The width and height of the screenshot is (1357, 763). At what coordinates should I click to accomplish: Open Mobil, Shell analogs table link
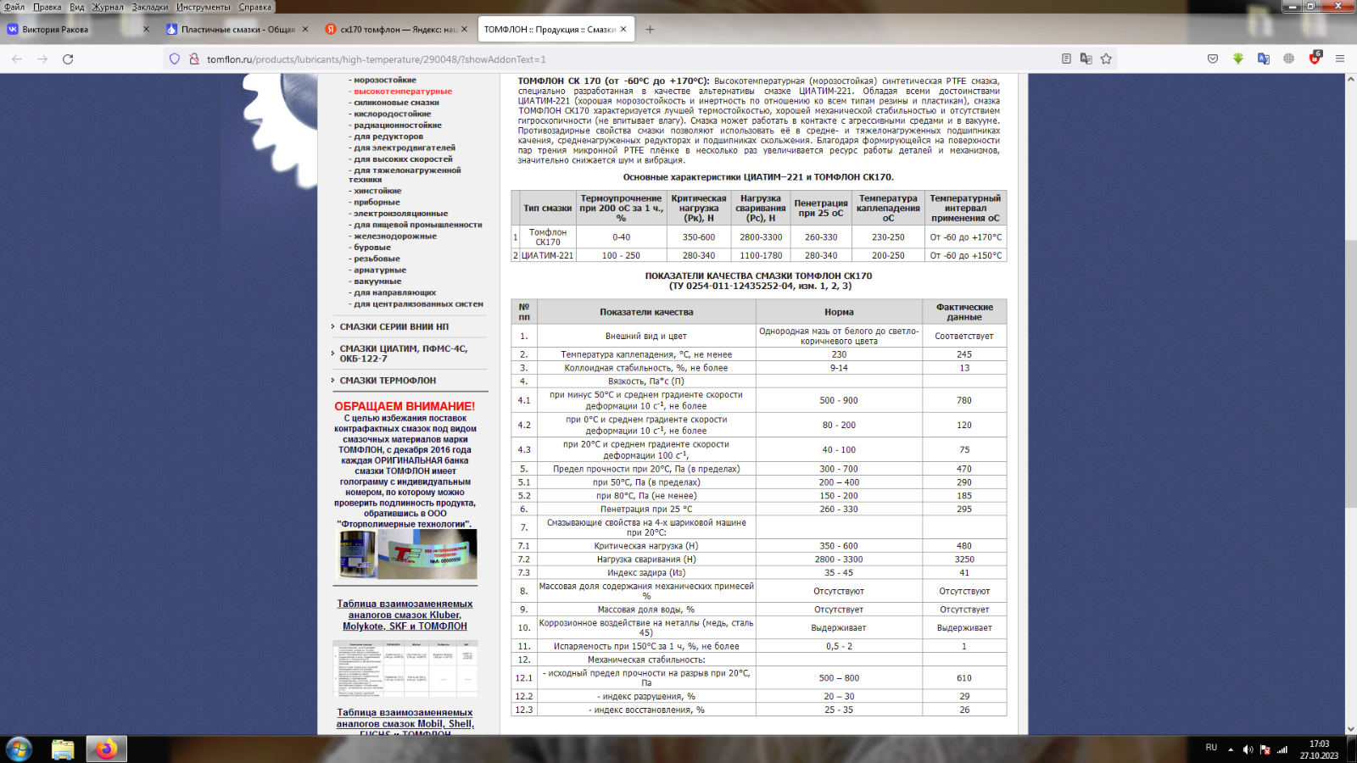click(405, 722)
